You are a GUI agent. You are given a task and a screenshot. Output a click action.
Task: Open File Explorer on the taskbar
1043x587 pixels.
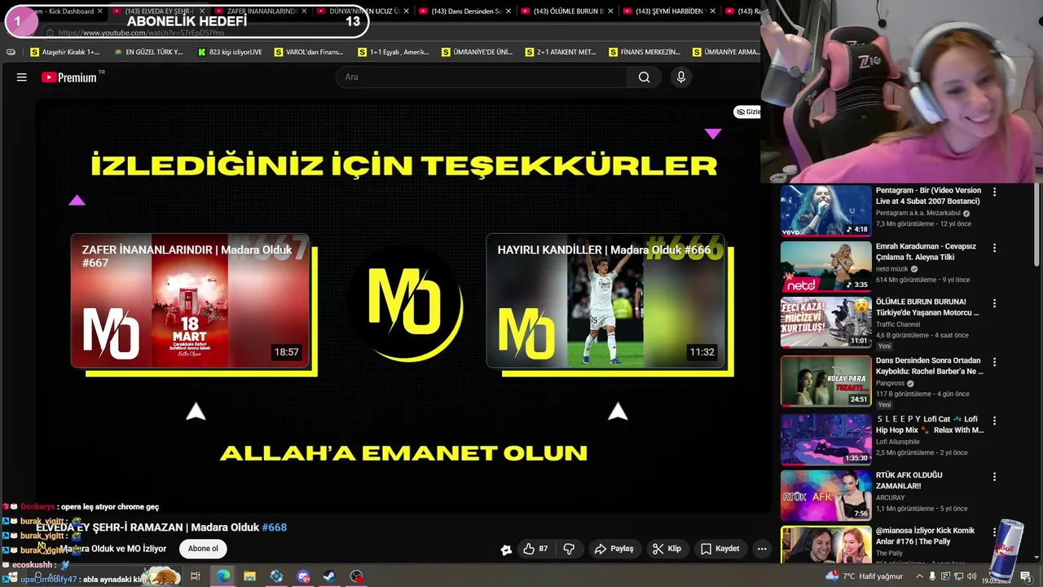pyautogui.click(x=249, y=576)
